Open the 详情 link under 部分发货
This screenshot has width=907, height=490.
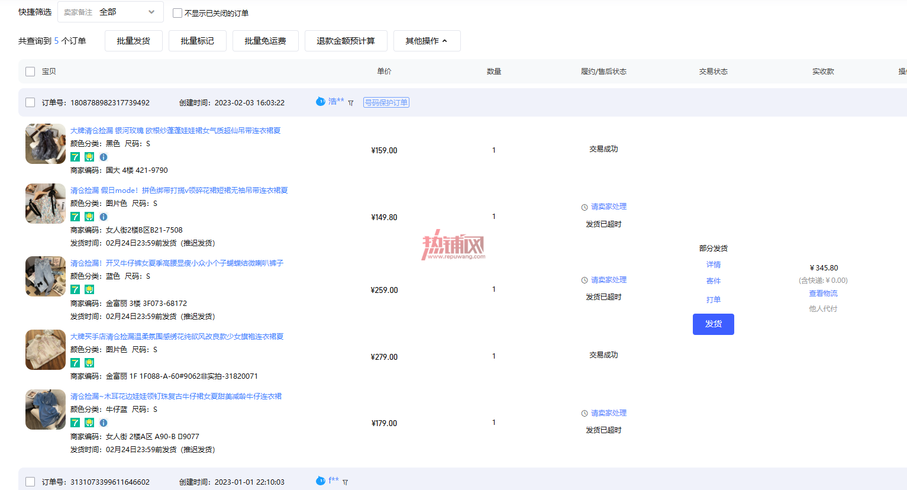714,265
